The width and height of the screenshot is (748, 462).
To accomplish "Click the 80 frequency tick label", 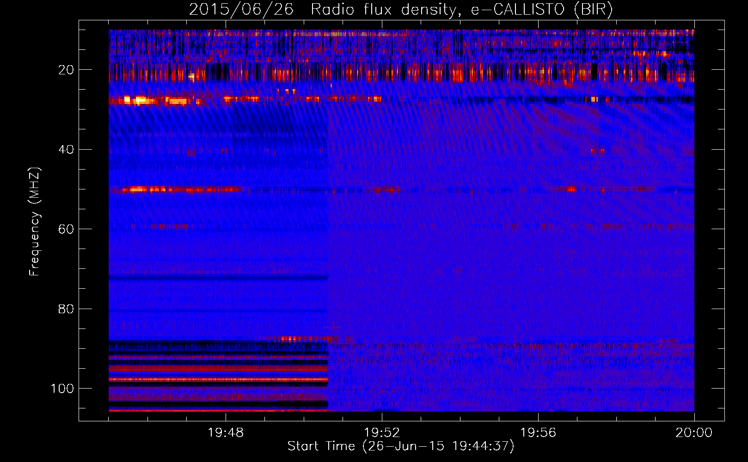I will pyautogui.click(x=66, y=309).
